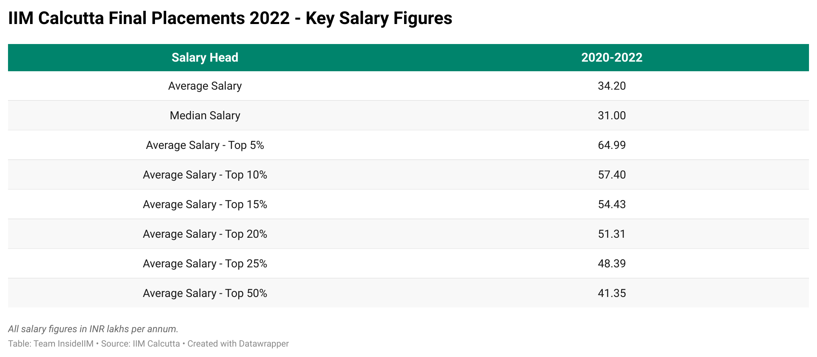Screen dimensions: 817x357
Task: Click the 34.20 average salary value
Action: click(612, 86)
